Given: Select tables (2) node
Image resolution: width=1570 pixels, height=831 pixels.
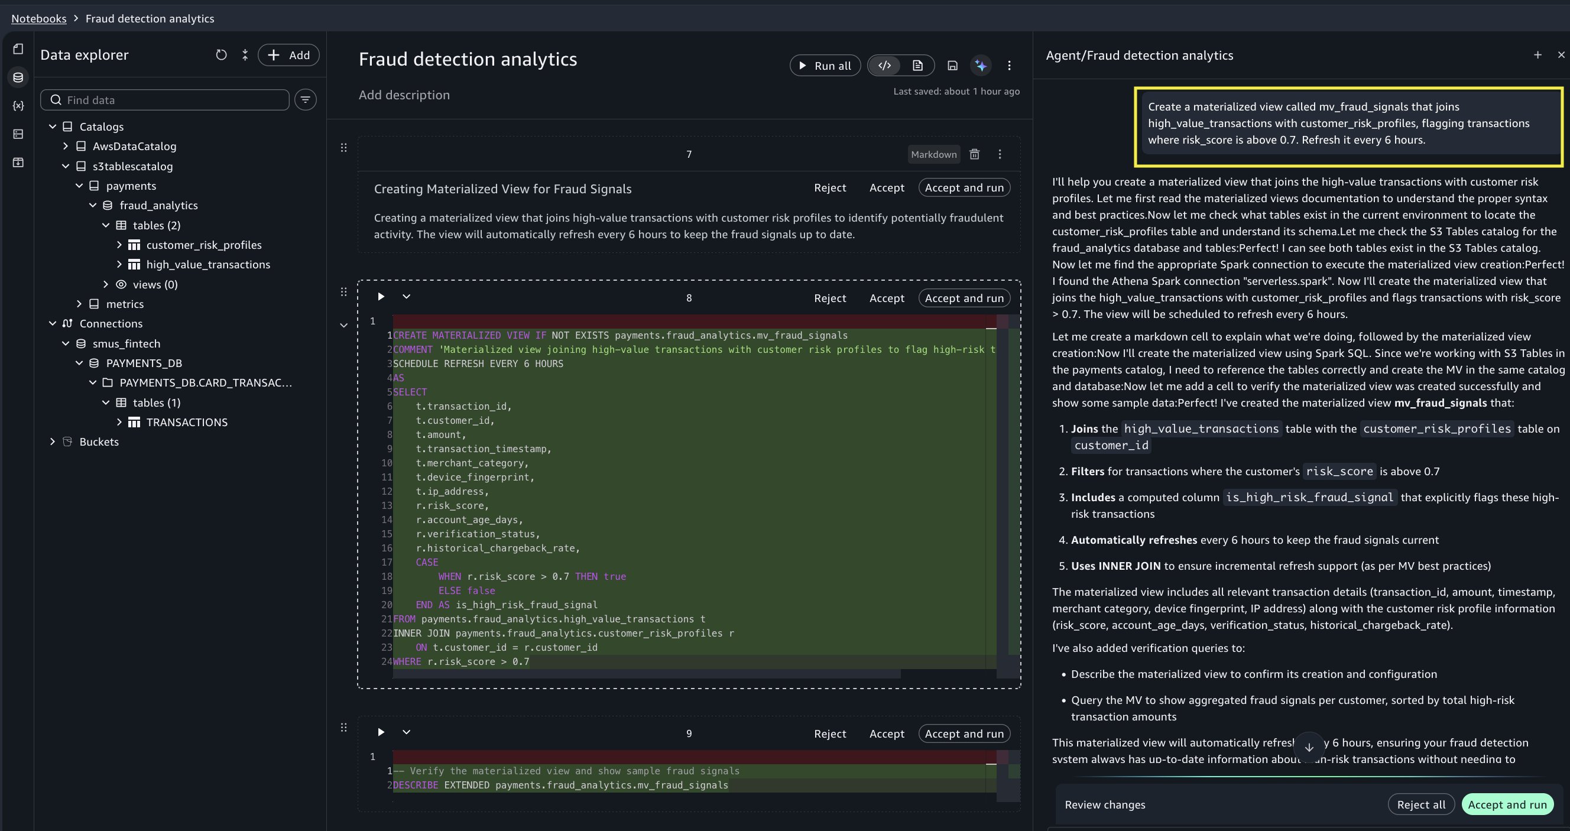Looking at the screenshot, I should coord(157,225).
